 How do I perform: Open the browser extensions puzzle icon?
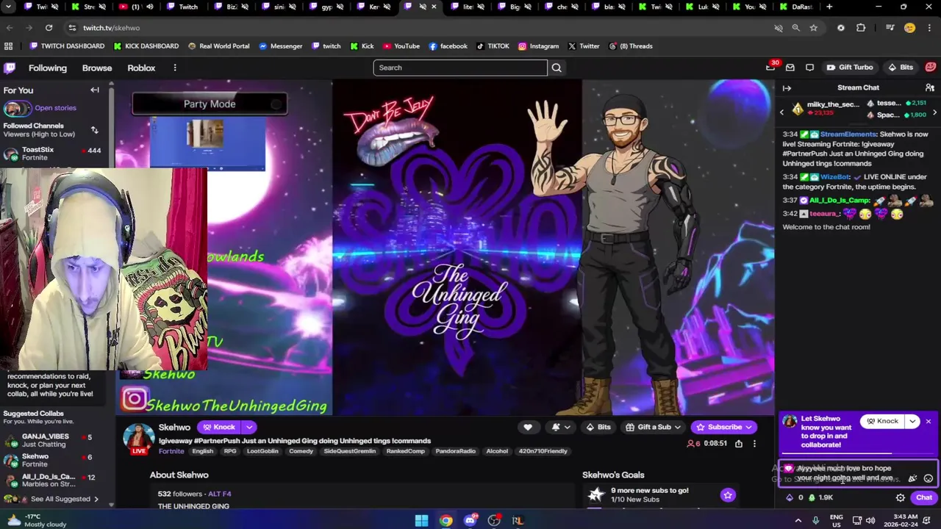(x=861, y=28)
